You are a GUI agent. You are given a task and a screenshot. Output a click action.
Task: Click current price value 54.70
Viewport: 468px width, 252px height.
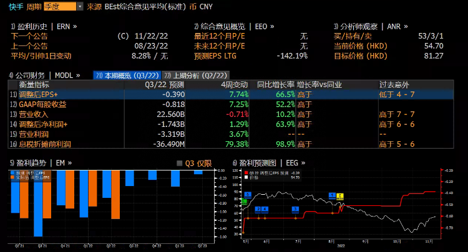click(x=434, y=46)
